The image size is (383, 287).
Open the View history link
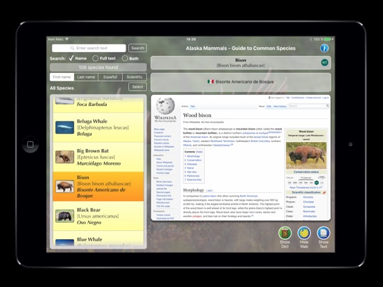tap(280, 106)
